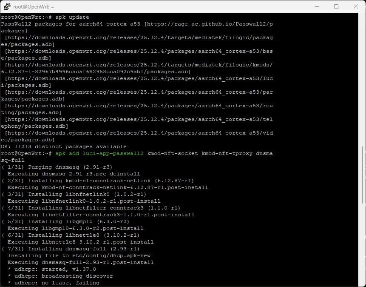Click 'OK: 11213 distinct packages available' line
Screen dimensions: 366x287
click(x=64, y=146)
